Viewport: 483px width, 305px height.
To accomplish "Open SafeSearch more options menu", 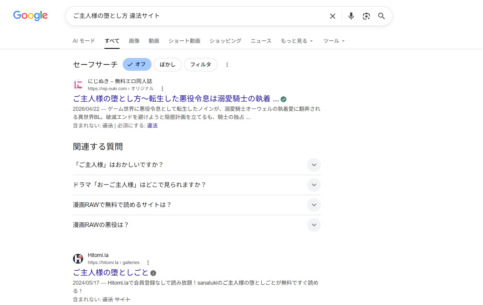I will tap(227, 65).
